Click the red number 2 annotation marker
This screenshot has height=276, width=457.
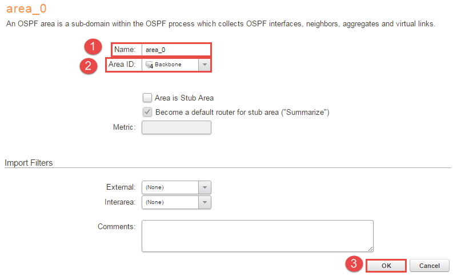pyautogui.click(x=88, y=65)
